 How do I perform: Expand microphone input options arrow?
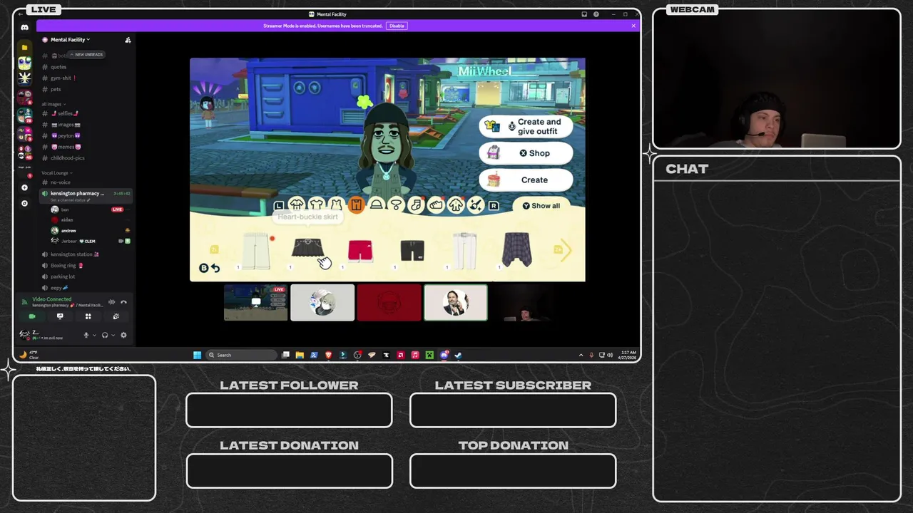pos(93,335)
